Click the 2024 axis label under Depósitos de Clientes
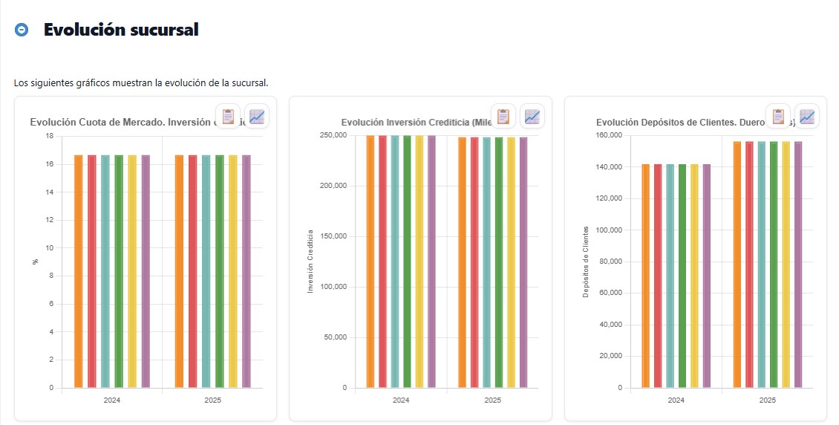Screen dimensions: 839x425 pyautogui.click(x=676, y=400)
